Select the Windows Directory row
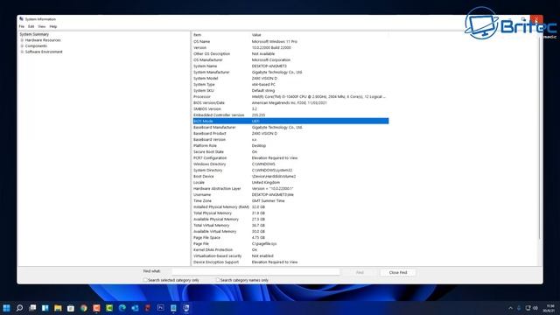Image resolution: width=560 pixels, height=315 pixels. pos(290,164)
